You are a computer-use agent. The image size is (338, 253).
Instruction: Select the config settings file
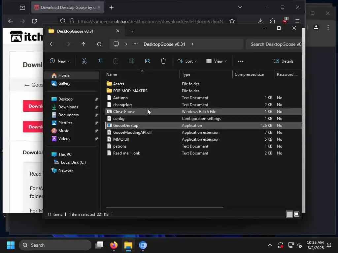click(203, 119)
